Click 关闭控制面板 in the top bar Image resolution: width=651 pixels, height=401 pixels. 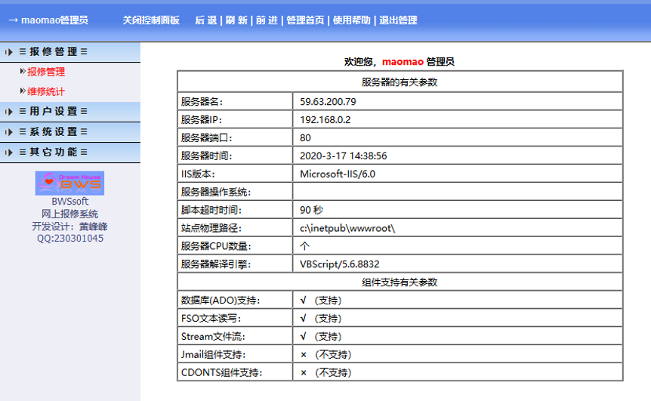151,20
